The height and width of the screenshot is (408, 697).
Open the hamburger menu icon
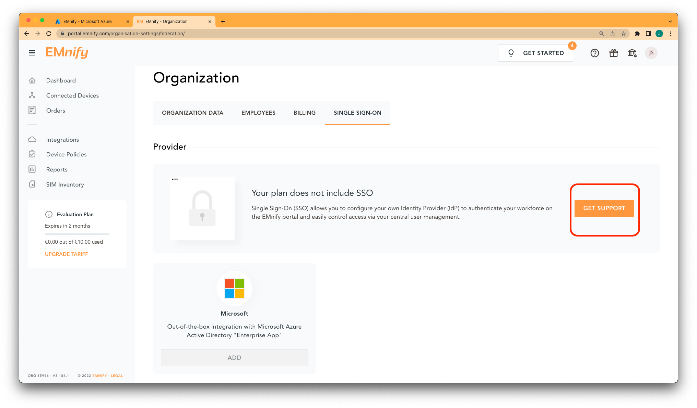click(32, 52)
